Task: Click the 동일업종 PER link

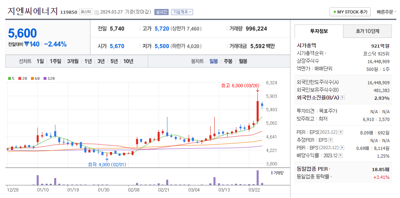Action: (x=312, y=169)
